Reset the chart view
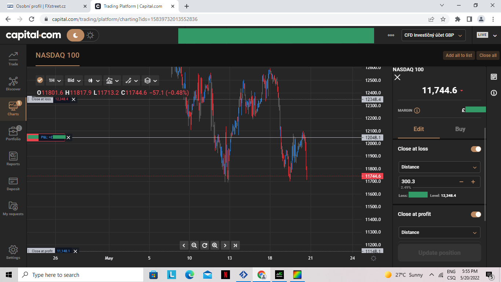Screen dimensions: 501x282 [x=205, y=245]
